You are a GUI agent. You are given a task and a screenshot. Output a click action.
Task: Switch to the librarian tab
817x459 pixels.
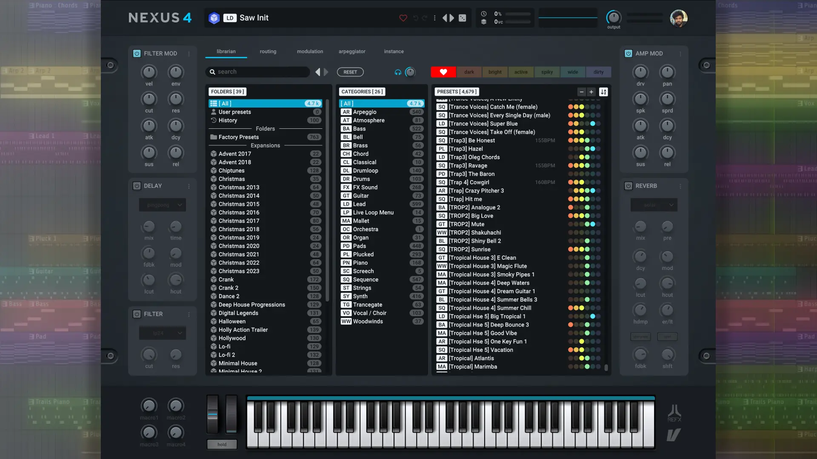(x=226, y=51)
